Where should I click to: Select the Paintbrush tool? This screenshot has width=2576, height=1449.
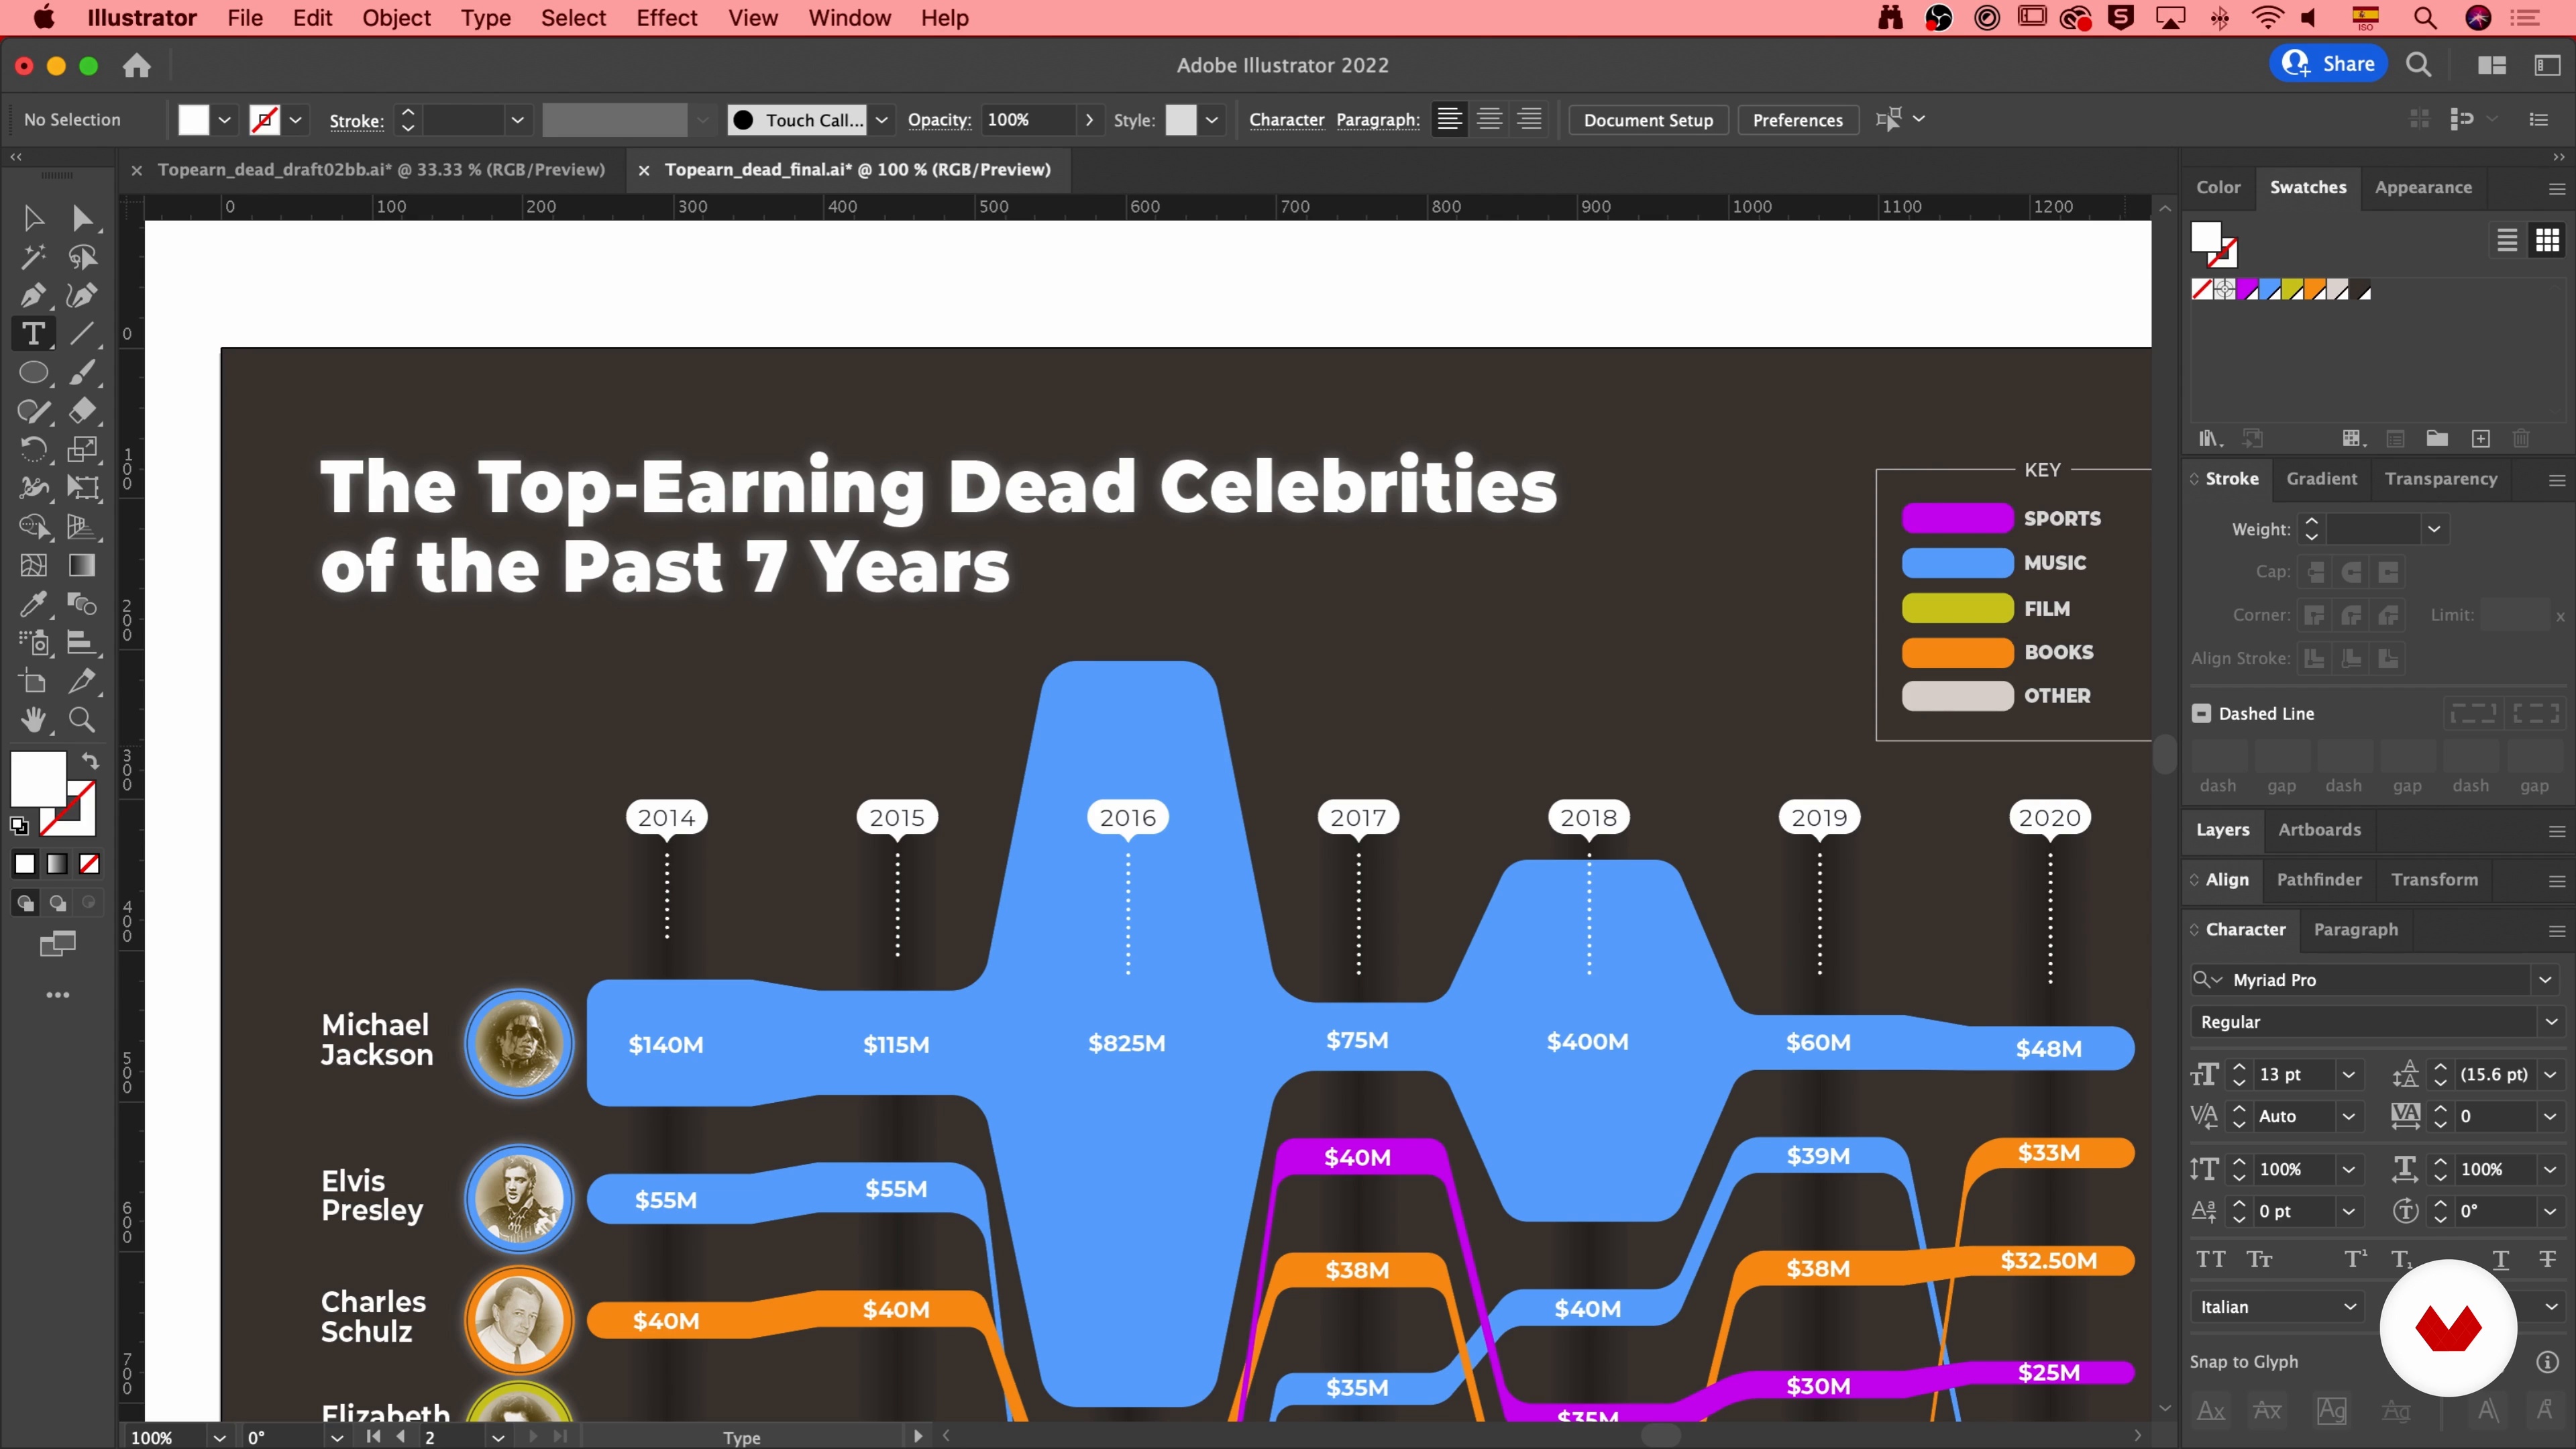82,372
